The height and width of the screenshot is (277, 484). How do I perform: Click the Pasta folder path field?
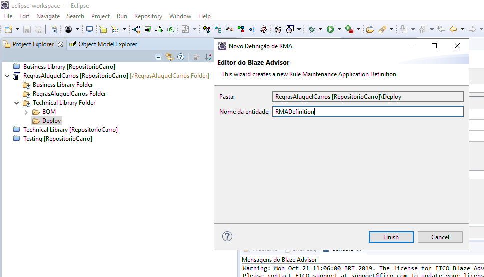(x=368, y=97)
